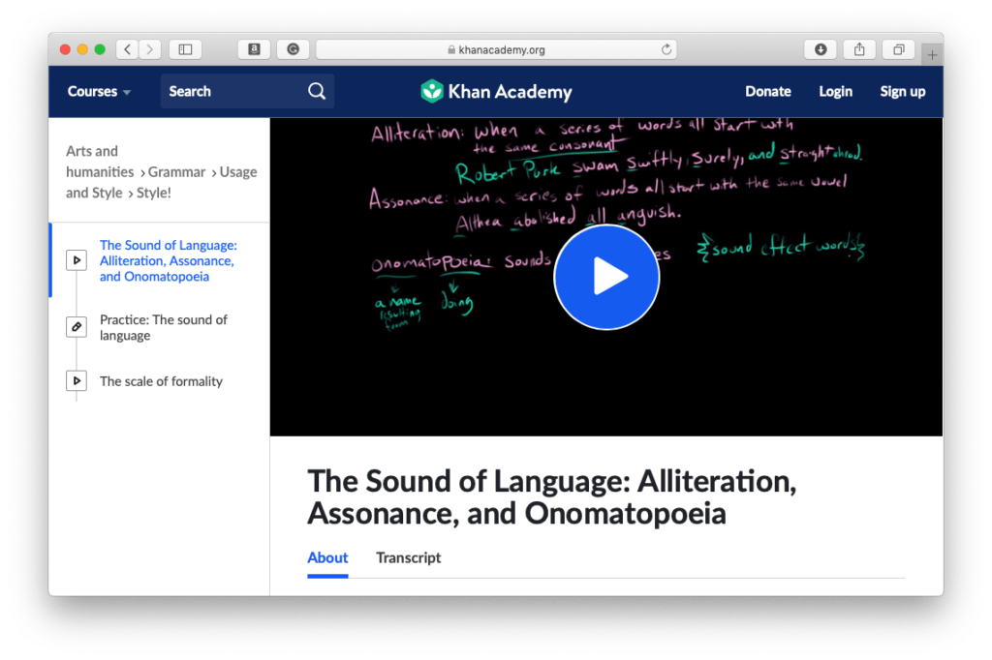Click the Khan Academy leaf logo
The image size is (992, 660).
(x=432, y=91)
